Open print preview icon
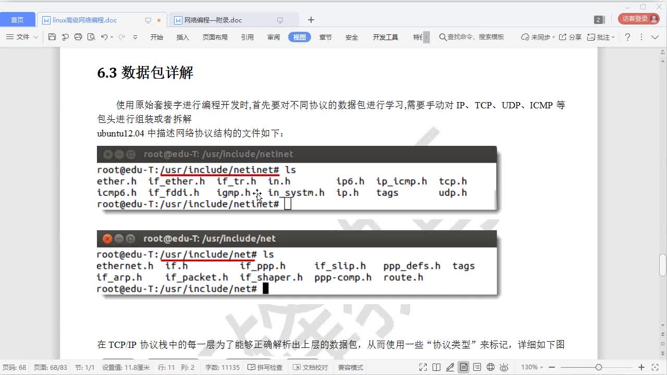The width and height of the screenshot is (667, 375). (x=91, y=37)
